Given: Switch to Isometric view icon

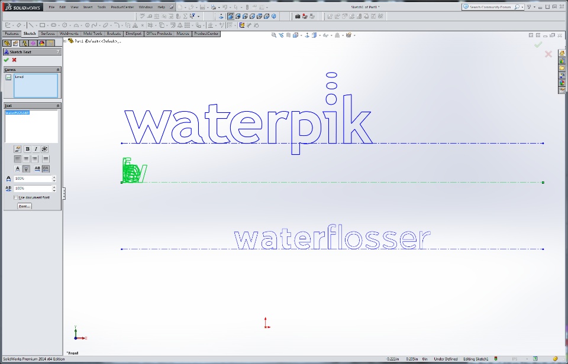Looking at the screenshot, I should click(x=273, y=17).
